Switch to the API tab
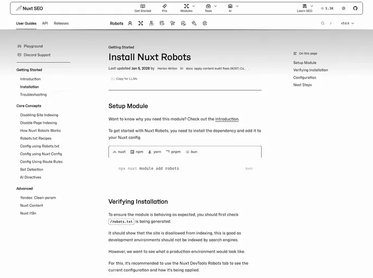 pyautogui.click(x=45, y=23)
